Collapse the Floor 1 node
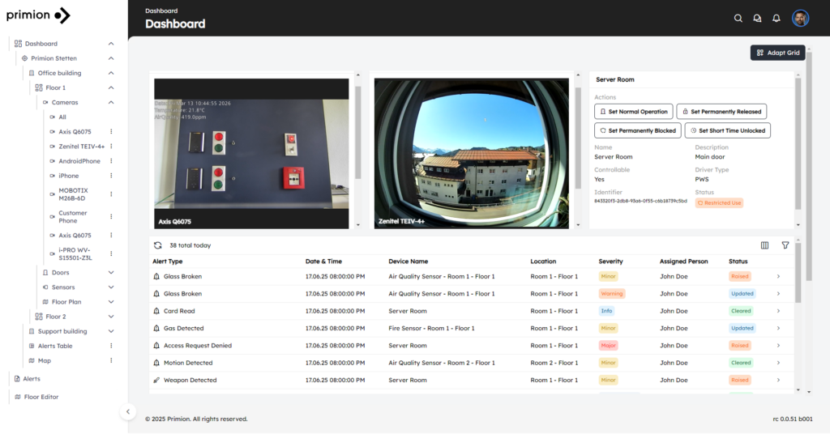 coord(111,87)
